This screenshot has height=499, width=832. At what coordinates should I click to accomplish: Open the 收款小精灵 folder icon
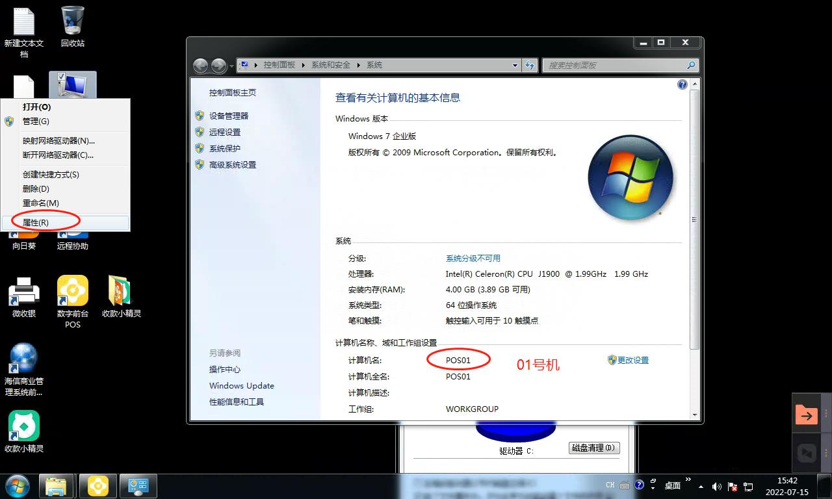pos(122,296)
